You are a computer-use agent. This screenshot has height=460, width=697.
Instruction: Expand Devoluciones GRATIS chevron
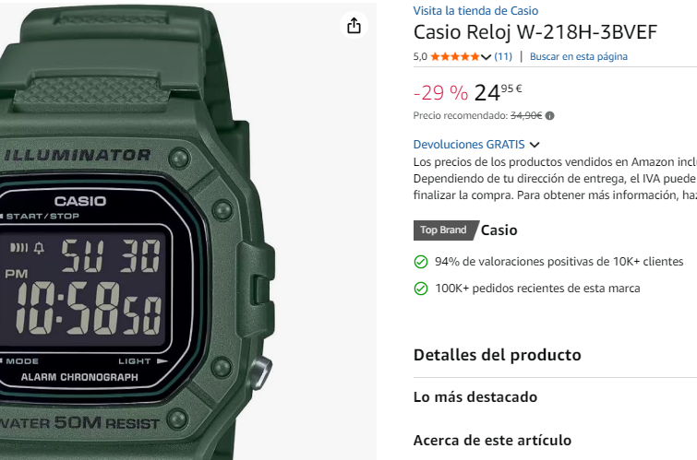tap(535, 145)
